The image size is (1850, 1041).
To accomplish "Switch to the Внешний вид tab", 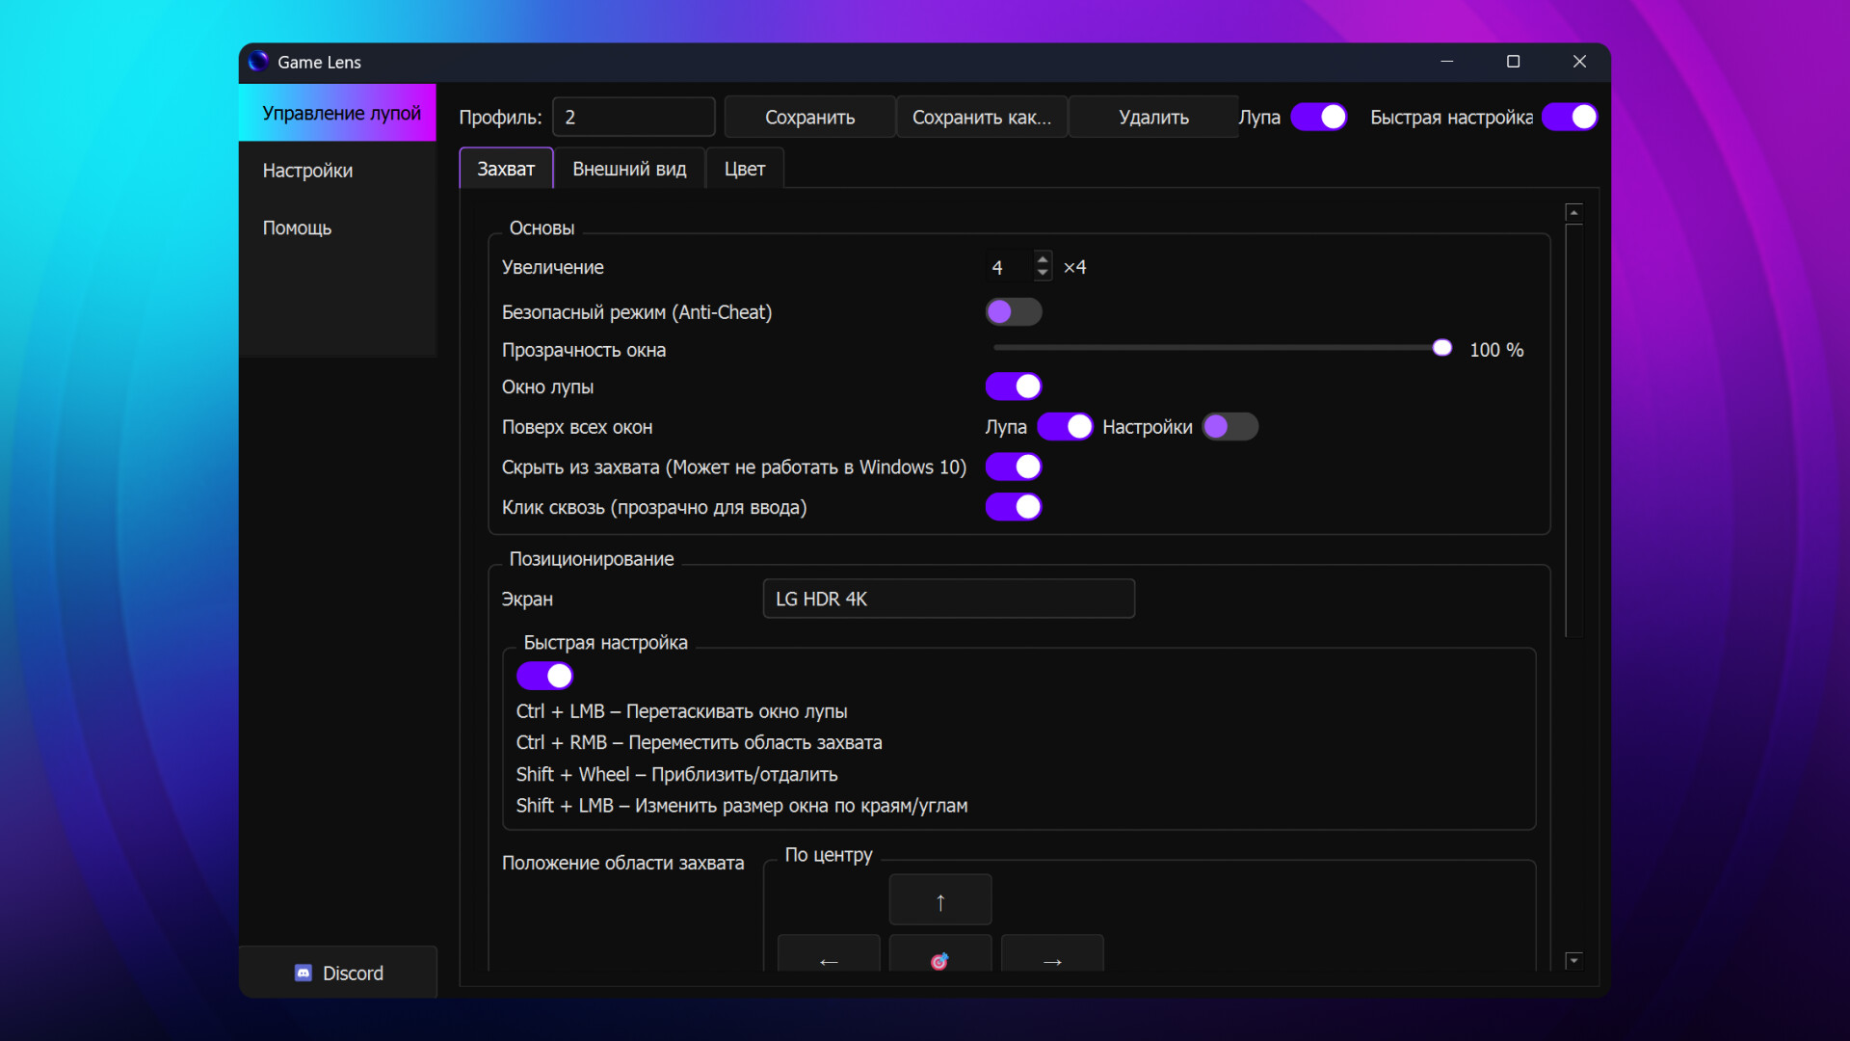I will click(628, 168).
